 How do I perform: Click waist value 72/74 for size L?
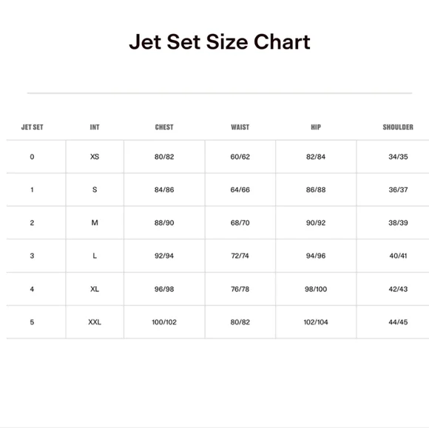pos(240,256)
